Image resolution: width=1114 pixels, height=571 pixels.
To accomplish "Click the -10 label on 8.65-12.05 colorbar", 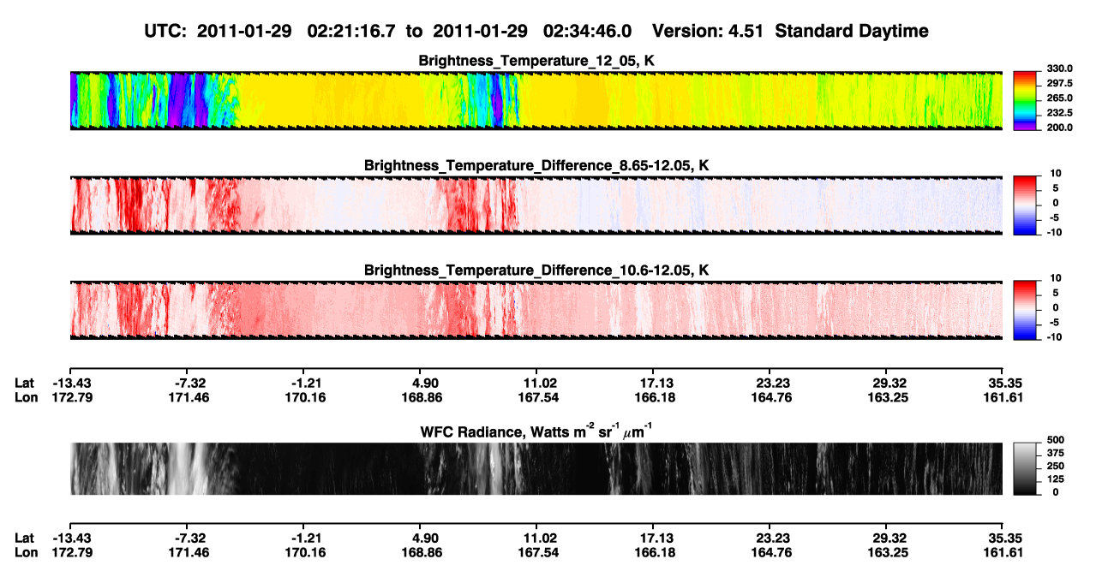I will pos(1054,232).
